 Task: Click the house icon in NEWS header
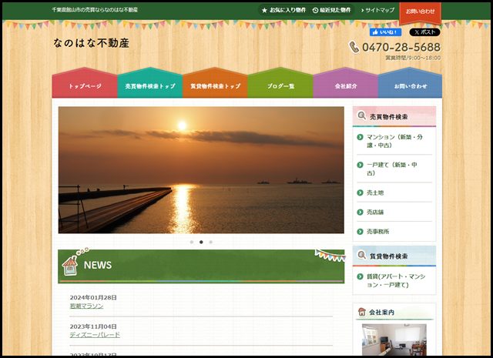coord(70,265)
